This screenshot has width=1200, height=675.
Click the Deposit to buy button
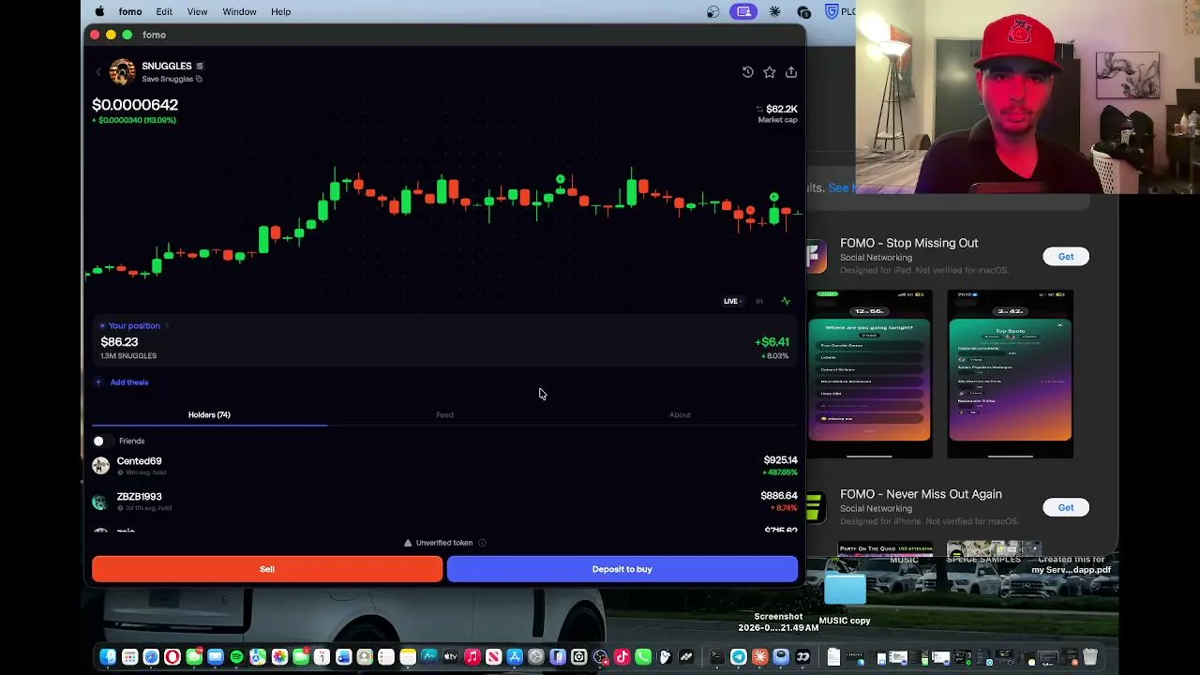tap(622, 569)
